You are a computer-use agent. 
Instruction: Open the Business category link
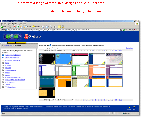coord(8,66)
